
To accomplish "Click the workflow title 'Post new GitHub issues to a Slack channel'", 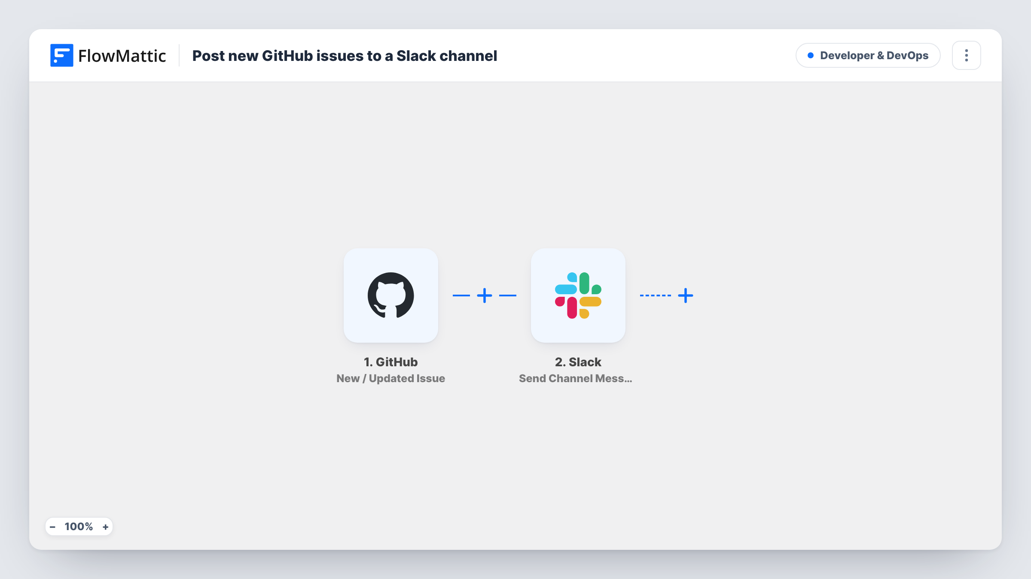I will (x=345, y=56).
